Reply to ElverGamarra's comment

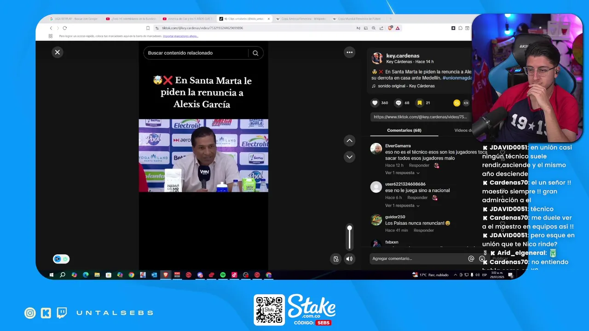click(x=419, y=165)
